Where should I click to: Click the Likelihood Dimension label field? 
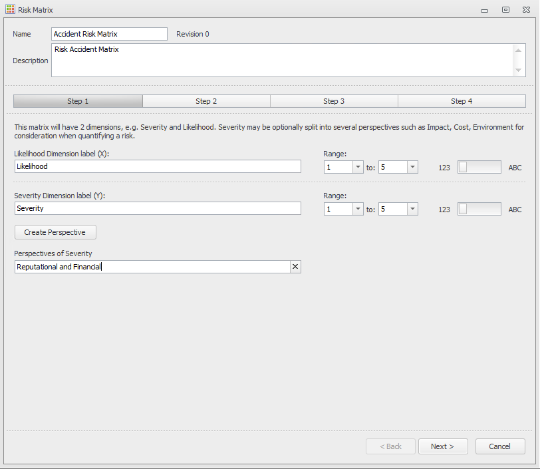click(158, 167)
